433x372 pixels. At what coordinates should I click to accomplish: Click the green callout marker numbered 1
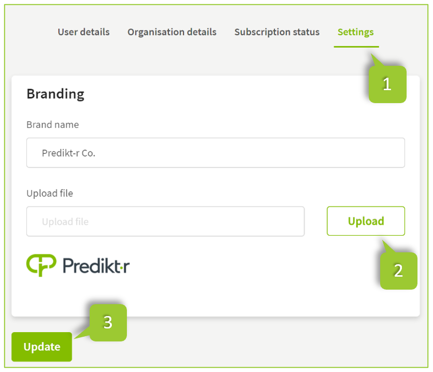point(387,84)
